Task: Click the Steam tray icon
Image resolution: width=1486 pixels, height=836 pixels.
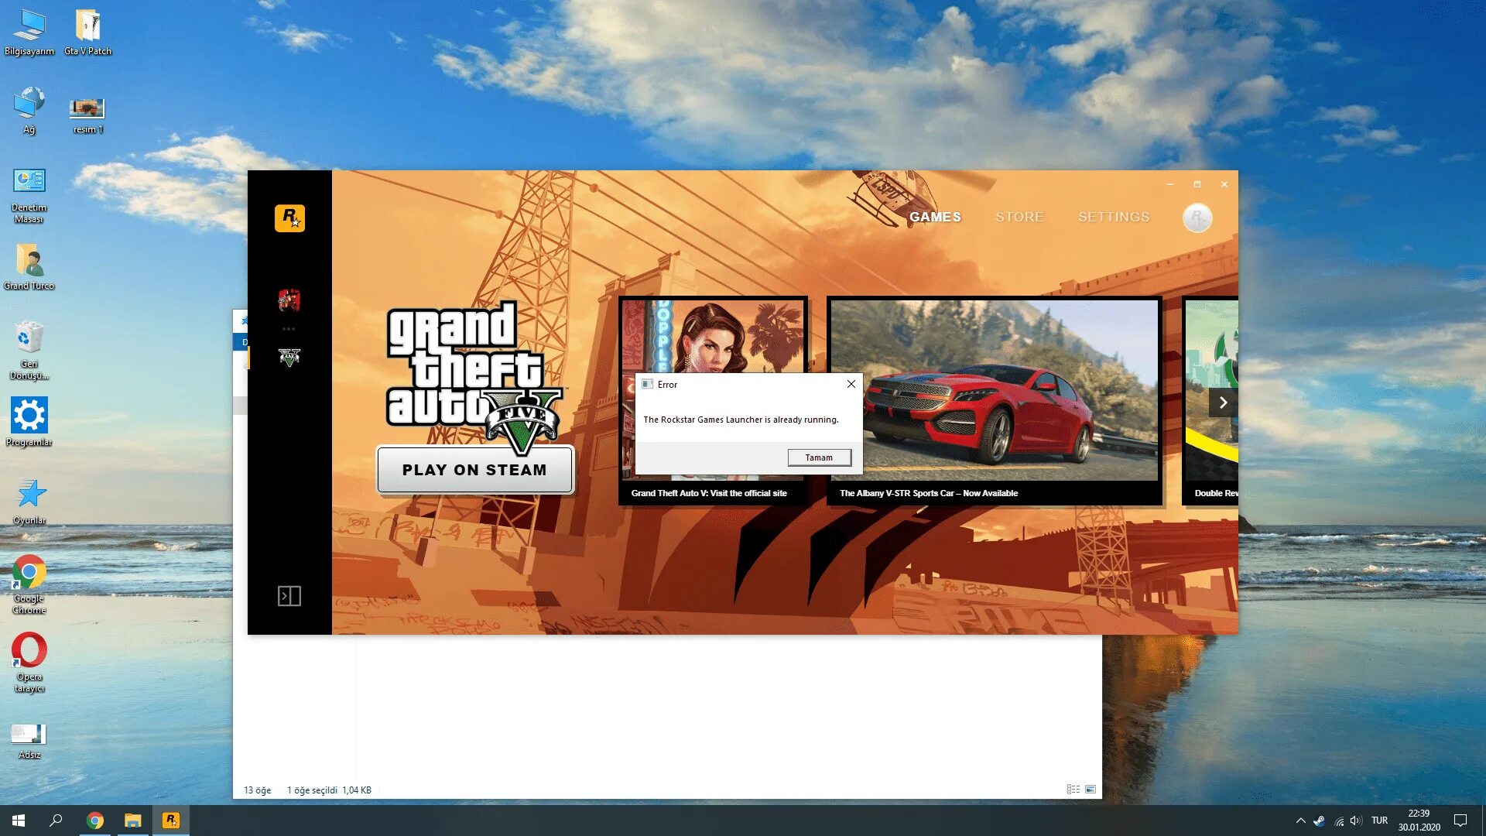Action: [x=1320, y=821]
